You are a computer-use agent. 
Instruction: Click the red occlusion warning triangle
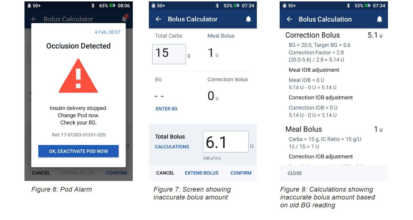click(x=78, y=76)
